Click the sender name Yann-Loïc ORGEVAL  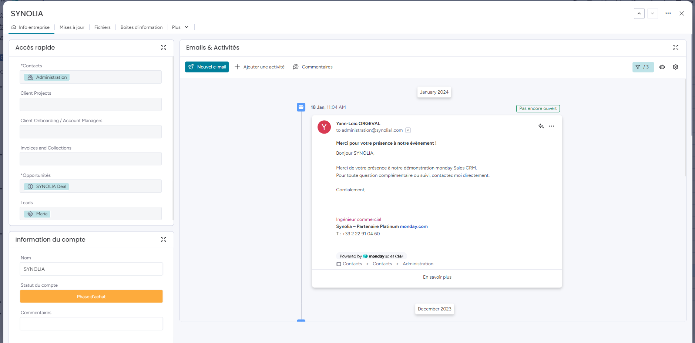[358, 124]
